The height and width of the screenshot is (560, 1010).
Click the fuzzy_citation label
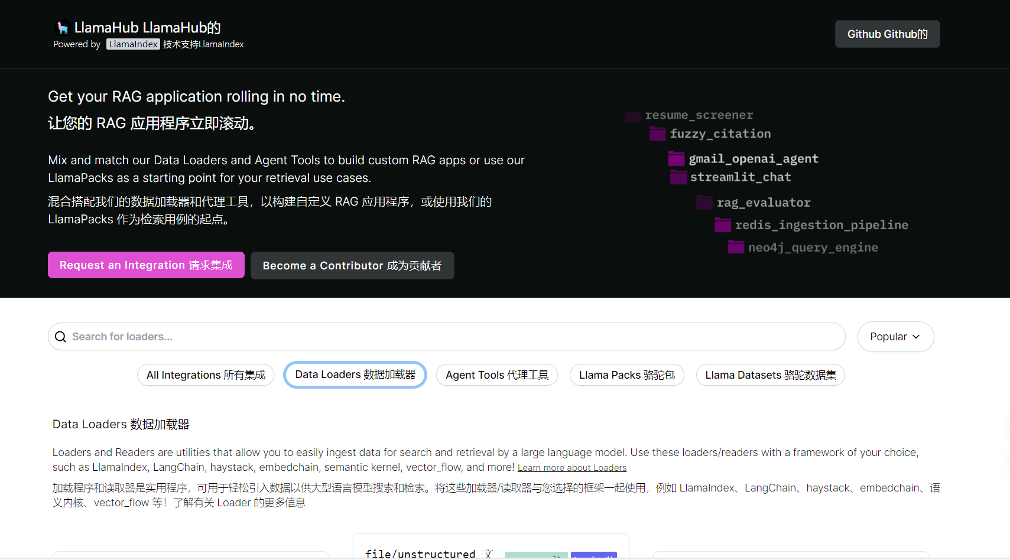[720, 134]
